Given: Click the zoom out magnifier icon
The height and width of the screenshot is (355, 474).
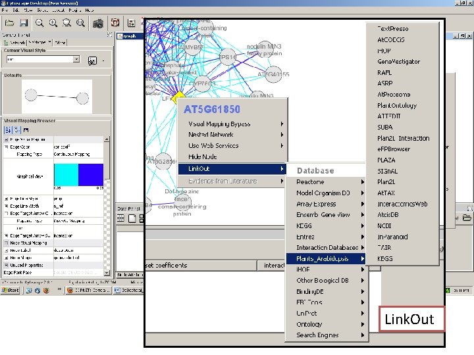Looking at the screenshot, I should (39, 23).
